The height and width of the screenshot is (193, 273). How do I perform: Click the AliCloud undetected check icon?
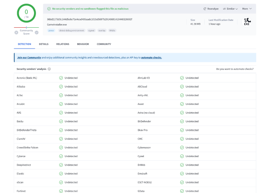[182, 87]
